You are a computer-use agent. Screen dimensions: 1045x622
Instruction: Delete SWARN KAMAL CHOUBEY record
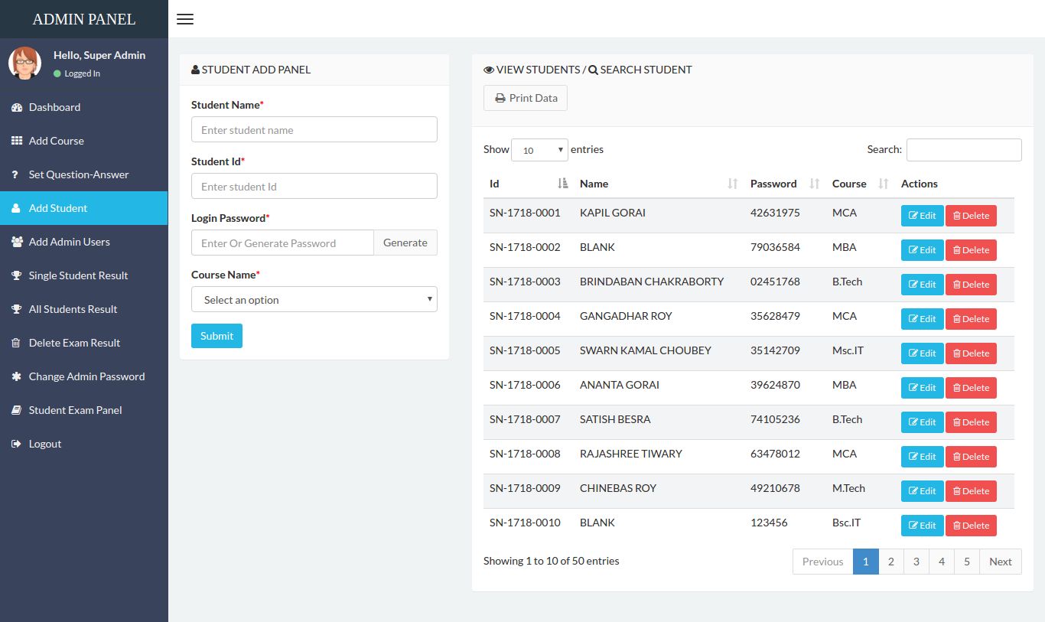(x=971, y=353)
